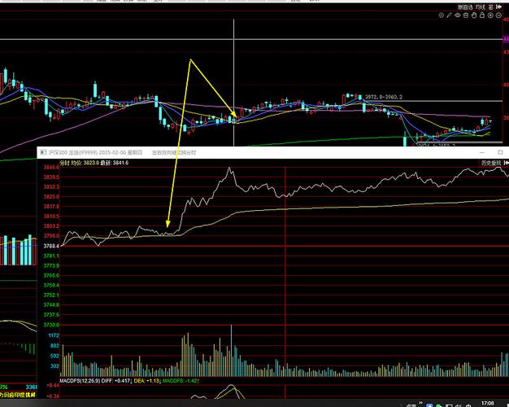Click the second text button in top-right chart header
Image resolution: width=509 pixels, height=407 pixels.
coord(481,7)
